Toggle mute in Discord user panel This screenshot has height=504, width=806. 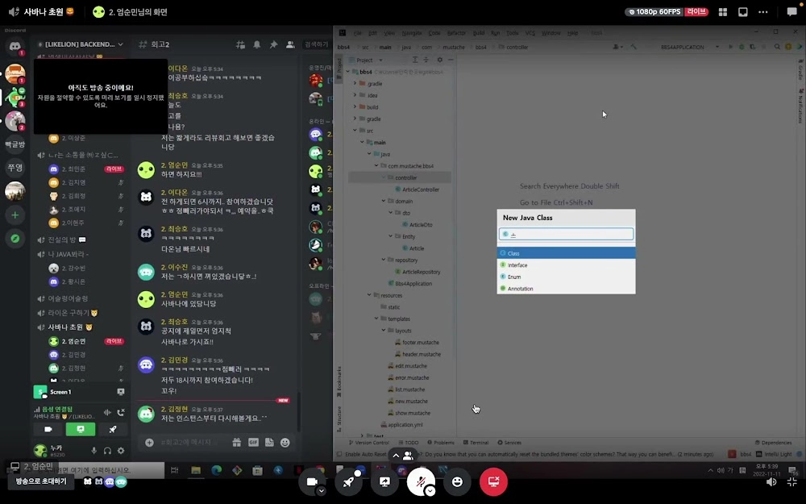pyautogui.click(x=93, y=451)
